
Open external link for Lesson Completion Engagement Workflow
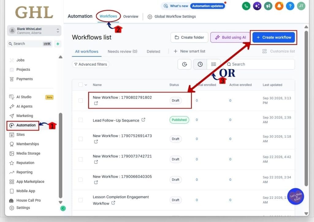click(x=113, y=203)
